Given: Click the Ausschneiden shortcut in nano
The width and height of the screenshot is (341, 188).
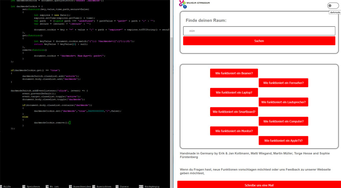Looking at the screenshot, I should 80,186.
